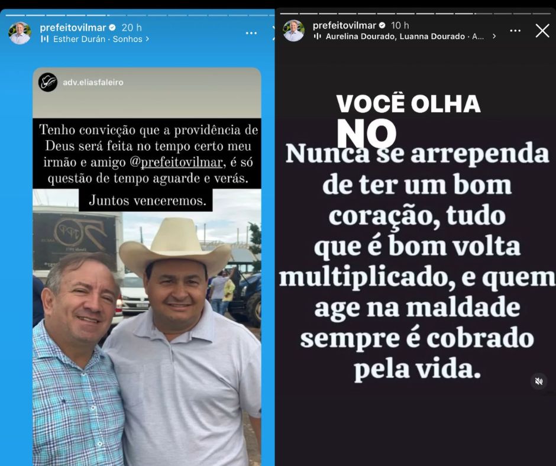Select the Aurelina Dourado, Luanna Dourado song label
This screenshot has width=556, height=466.
tap(395, 36)
